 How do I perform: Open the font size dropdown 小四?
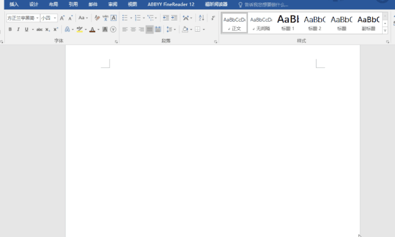point(55,18)
